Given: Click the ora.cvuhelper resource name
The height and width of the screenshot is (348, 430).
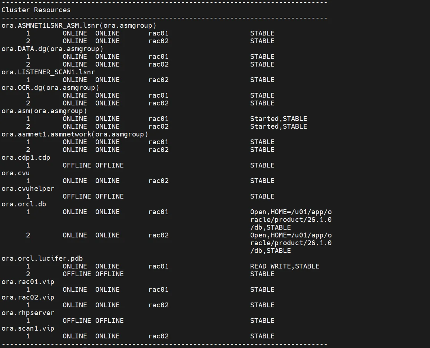Looking at the screenshot, I should point(28,189).
